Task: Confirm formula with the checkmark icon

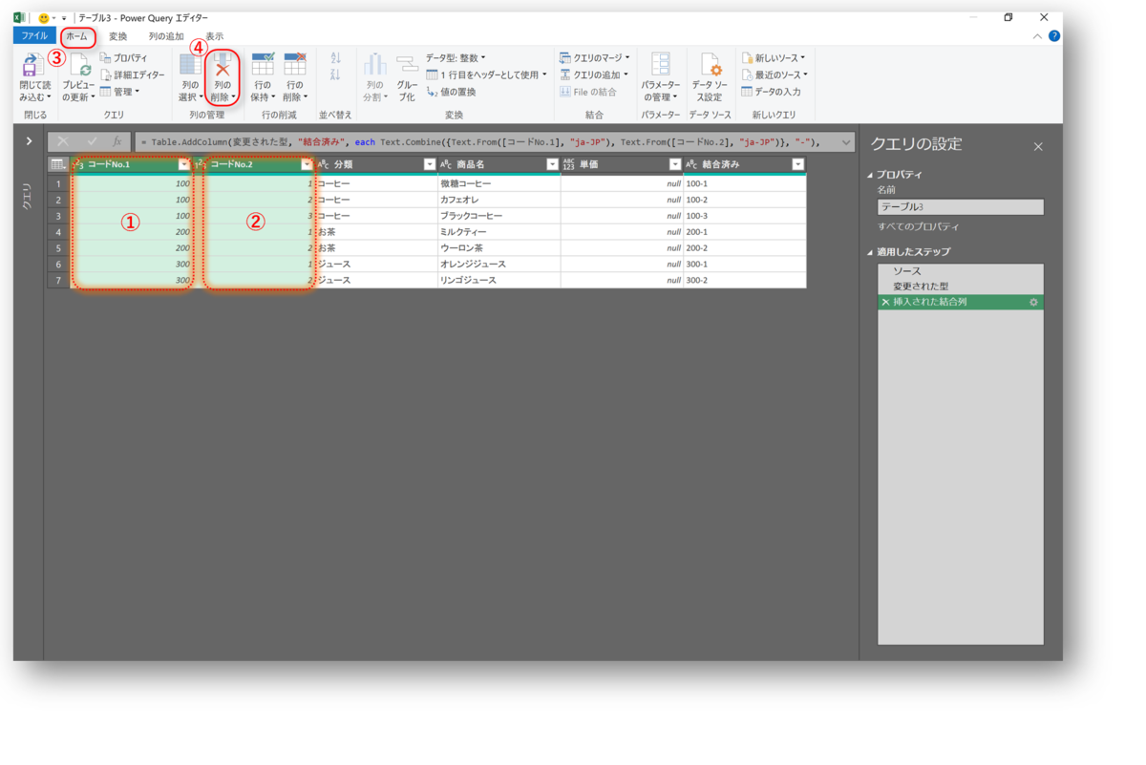Action: [x=92, y=141]
